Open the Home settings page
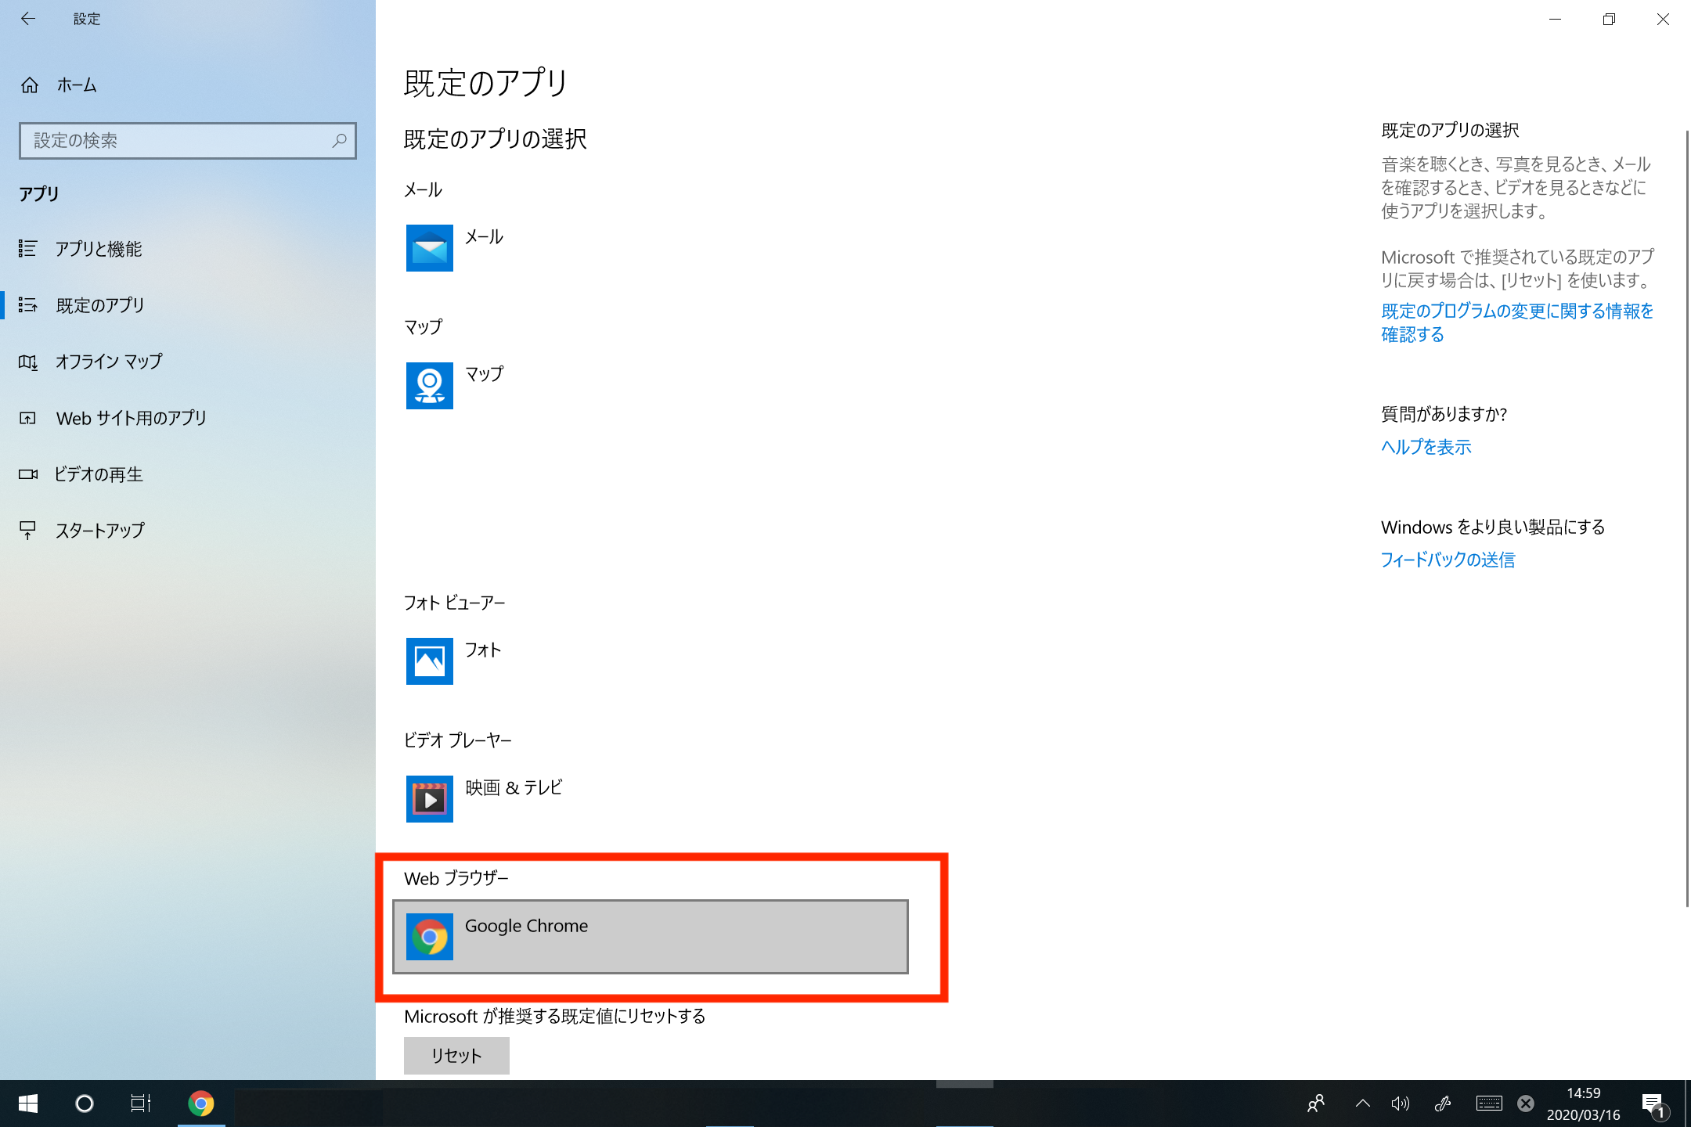The width and height of the screenshot is (1691, 1127). 77,85
